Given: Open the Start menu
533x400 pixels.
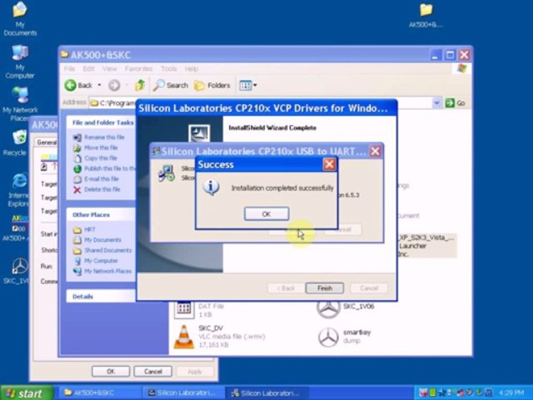Looking at the screenshot, I should [27, 393].
